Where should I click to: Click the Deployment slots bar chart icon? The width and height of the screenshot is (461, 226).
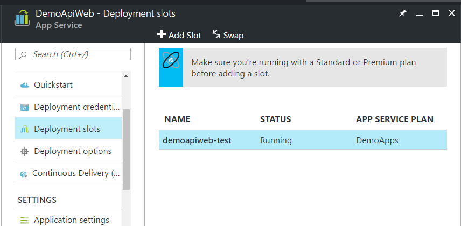tap(24, 129)
